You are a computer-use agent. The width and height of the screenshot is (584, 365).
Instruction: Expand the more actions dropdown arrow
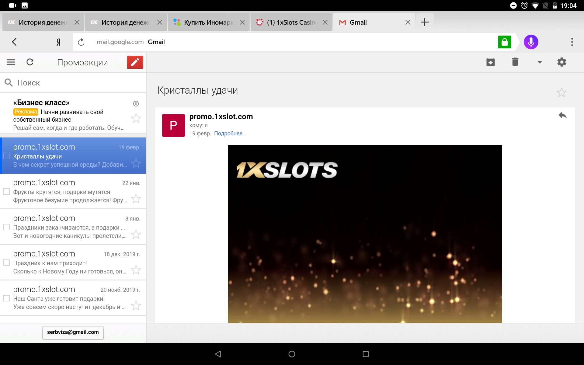coord(540,62)
